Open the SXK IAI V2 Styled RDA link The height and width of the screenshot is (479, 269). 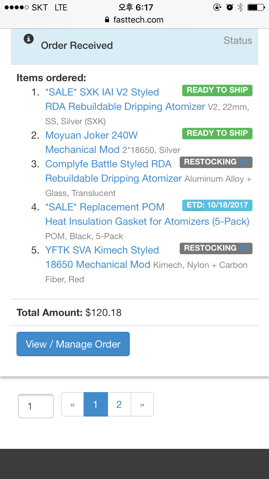[102, 92]
